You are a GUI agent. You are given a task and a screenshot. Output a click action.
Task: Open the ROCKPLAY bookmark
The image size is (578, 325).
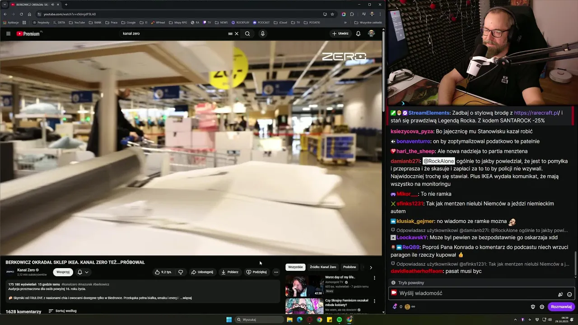[240, 22]
